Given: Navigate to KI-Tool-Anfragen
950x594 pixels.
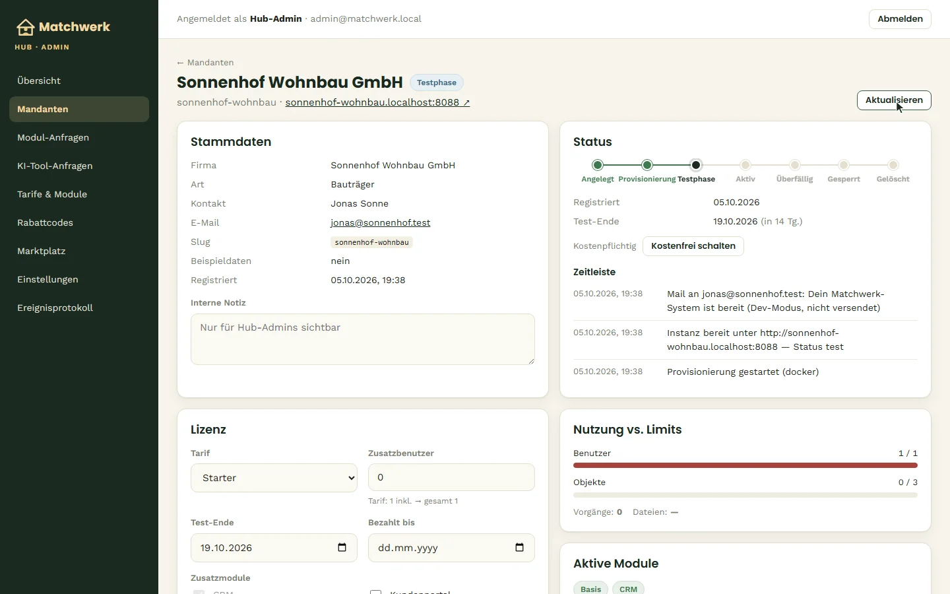Looking at the screenshot, I should click(x=79, y=166).
